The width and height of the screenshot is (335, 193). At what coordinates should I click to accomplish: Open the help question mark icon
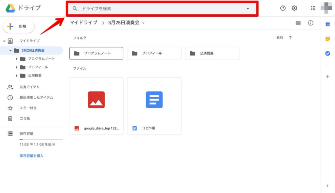click(283, 8)
